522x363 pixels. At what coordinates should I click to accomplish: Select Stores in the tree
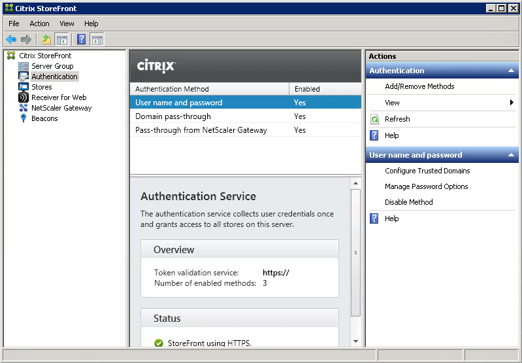pyautogui.click(x=42, y=87)
